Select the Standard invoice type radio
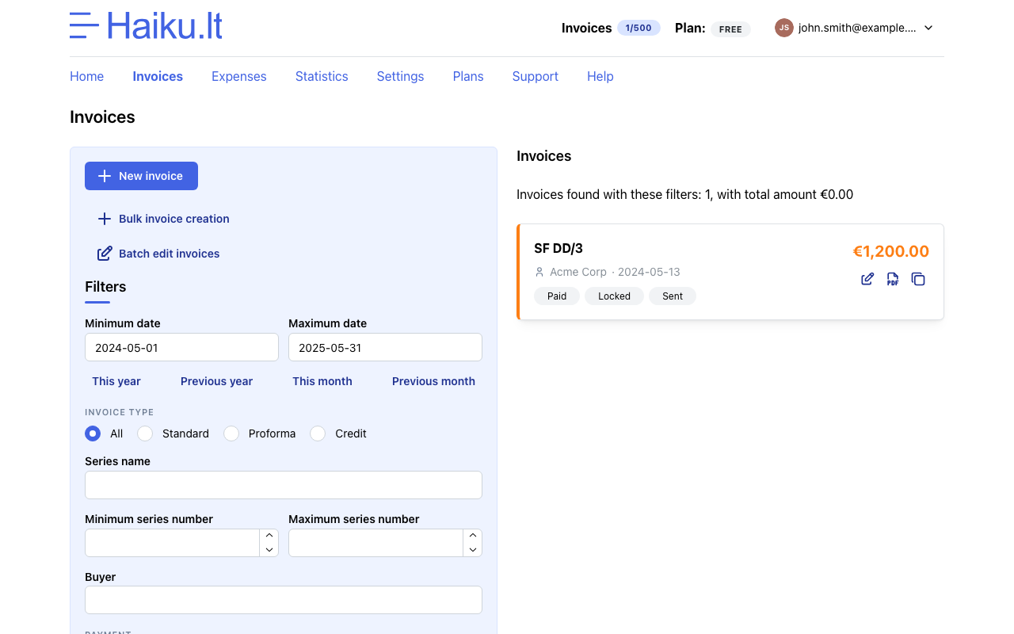Viewport: 1014px width, 634px height. coord(145,433)
